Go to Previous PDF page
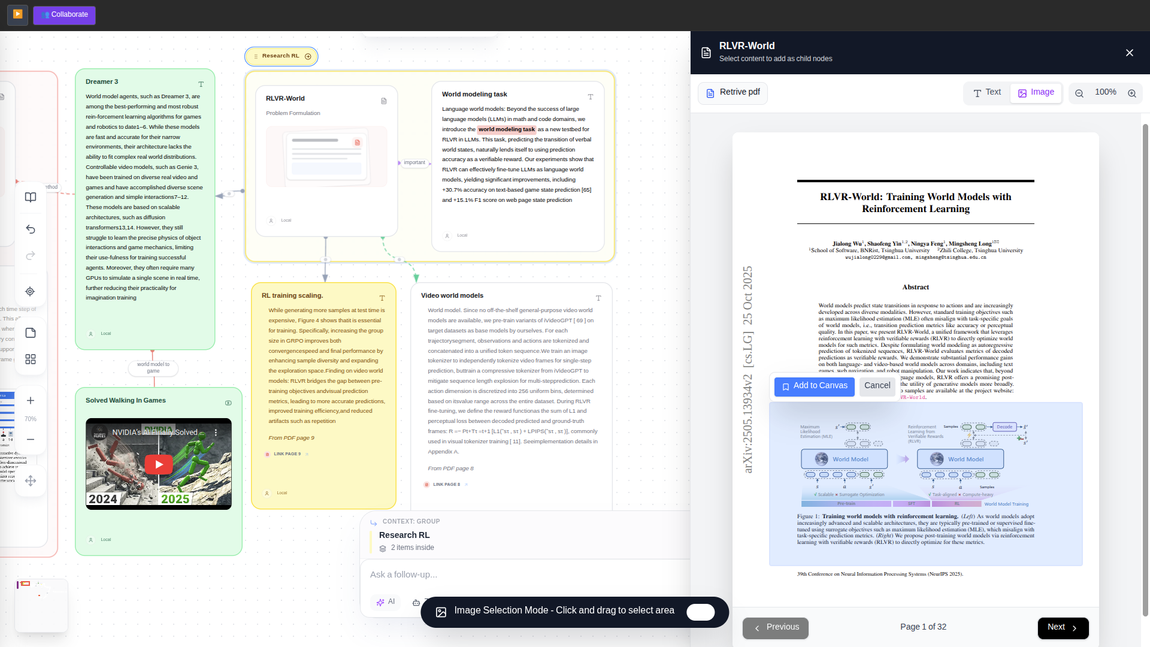1150x647 pixels. (x=776, y=628)
